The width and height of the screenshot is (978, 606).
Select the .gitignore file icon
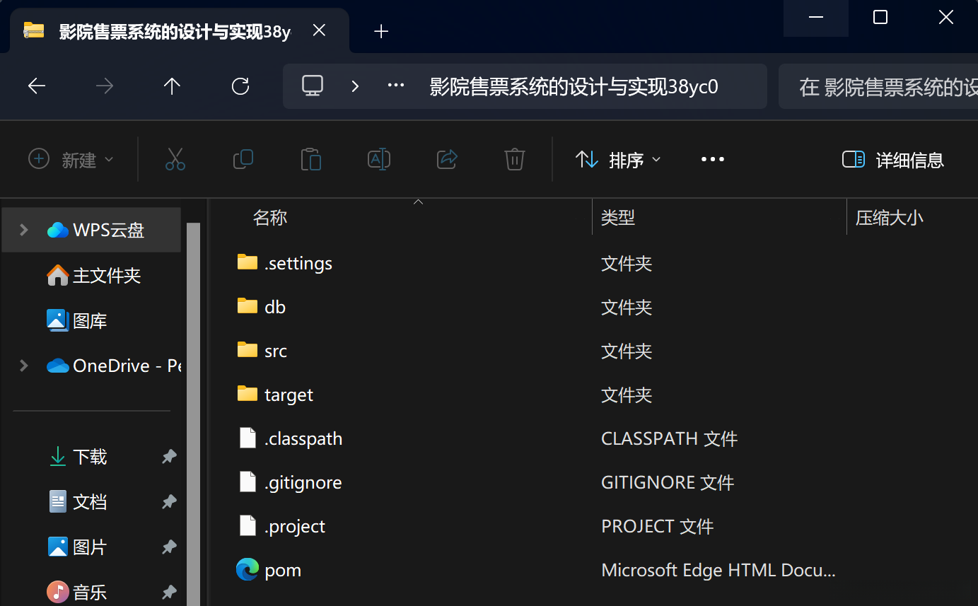248,482
